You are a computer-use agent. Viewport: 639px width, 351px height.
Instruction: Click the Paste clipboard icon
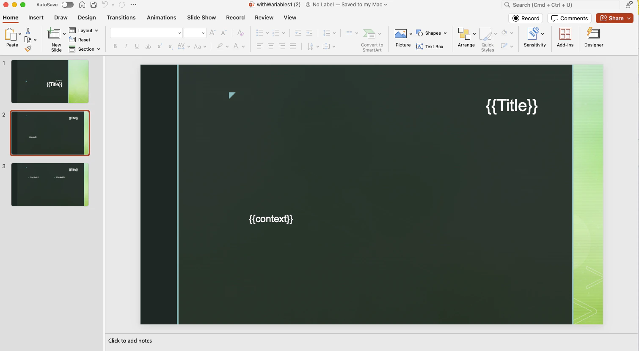pyautogui.click(x=11, y=35)
